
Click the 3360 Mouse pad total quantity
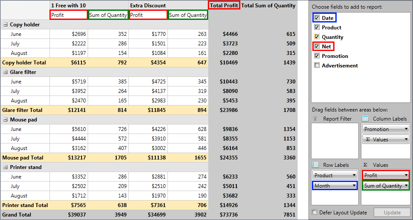tap(289, 158)
